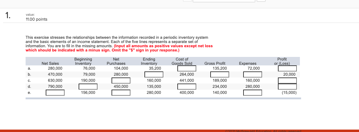
Task: Click Net Sales value 280,000 in row a
Action: coord(55,68)
